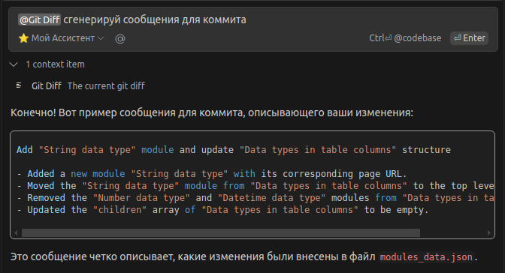Click the @Git Diff mention in input
This screenshot has width=505, height=273.
(x=39, y=19)
